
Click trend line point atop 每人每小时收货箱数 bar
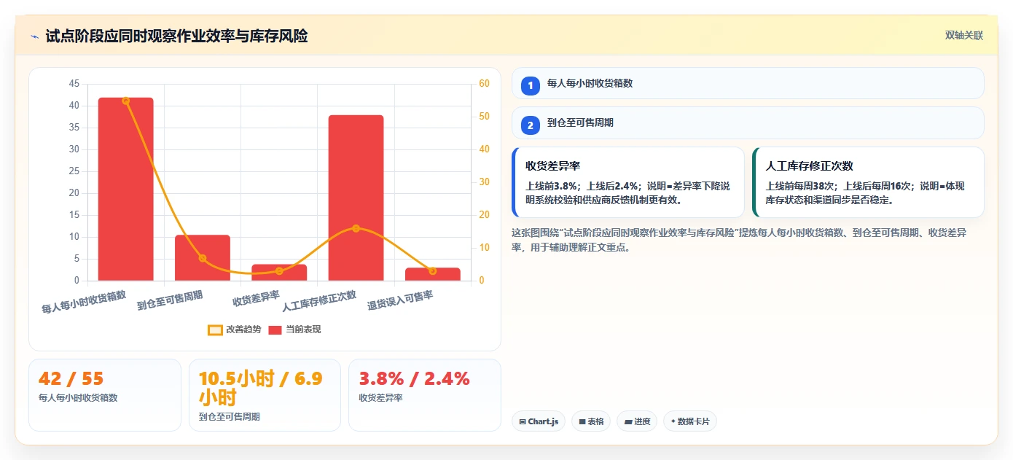[126, 101]
